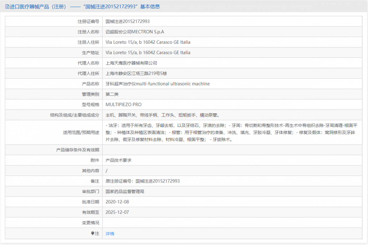Viewport: 368px width, 245px height.
Task: Click the lightbulb icon next to 注
Action: tap(91, 233)
